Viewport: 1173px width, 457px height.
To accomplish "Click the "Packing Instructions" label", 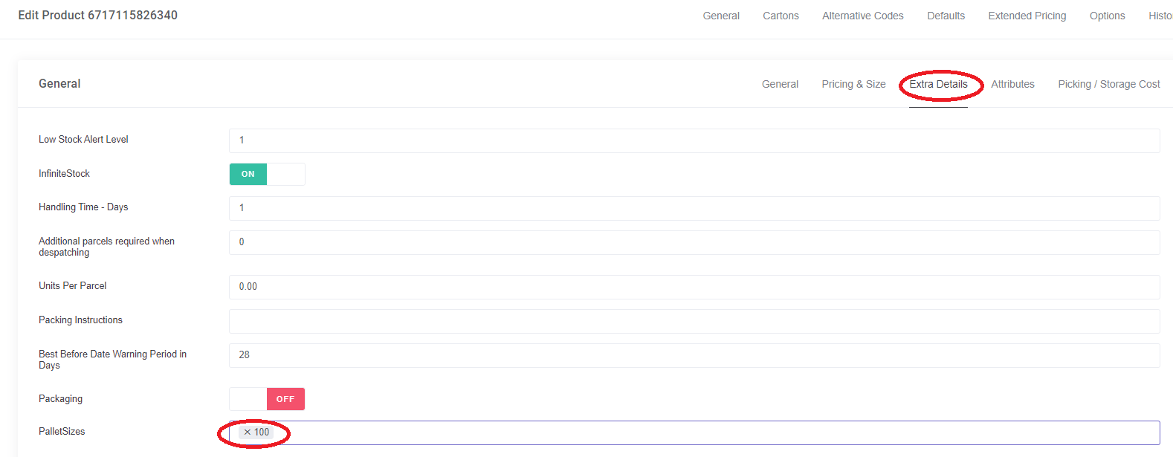I will (80, 320).
